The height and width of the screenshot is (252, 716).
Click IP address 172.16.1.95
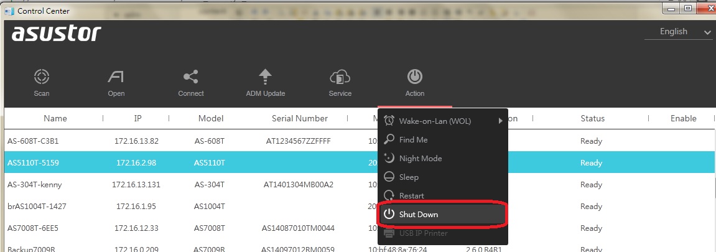[136, 207]
